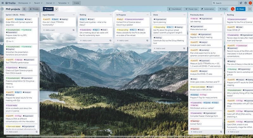Viewport: 253px width, 138px height.
Task: Expand the left sidebar arrow
Action: 2,9
